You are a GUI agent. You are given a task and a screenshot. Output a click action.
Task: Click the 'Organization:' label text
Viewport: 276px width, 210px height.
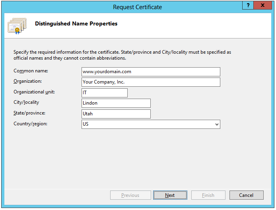tap(27, 81)
